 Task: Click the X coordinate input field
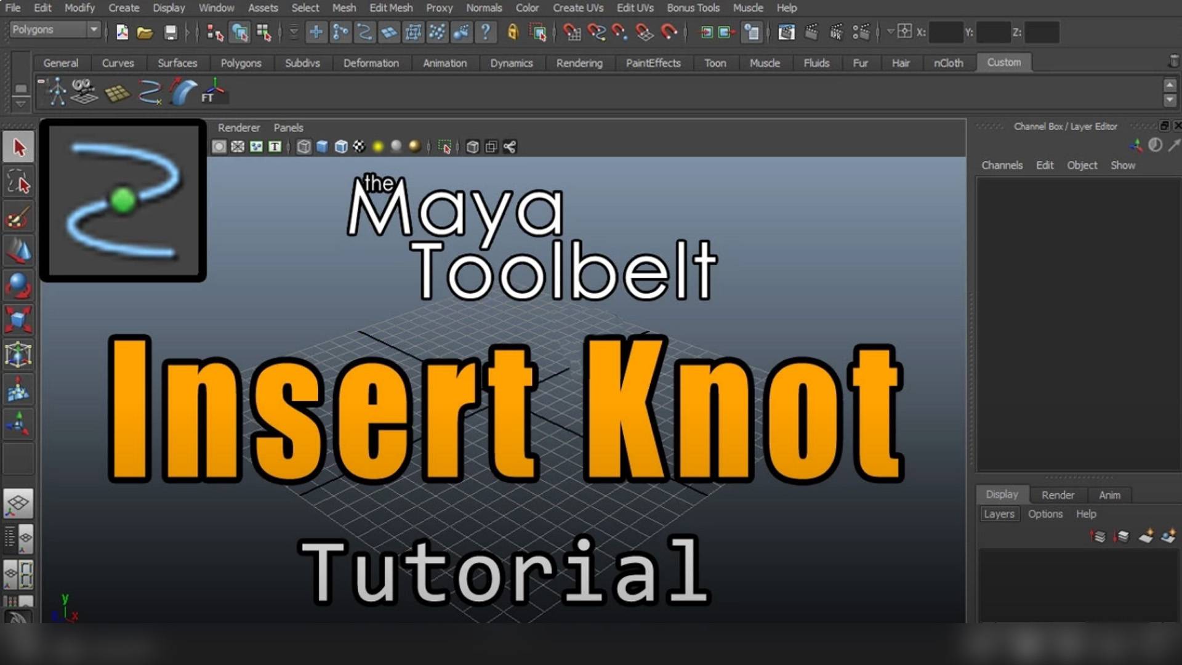946,32
